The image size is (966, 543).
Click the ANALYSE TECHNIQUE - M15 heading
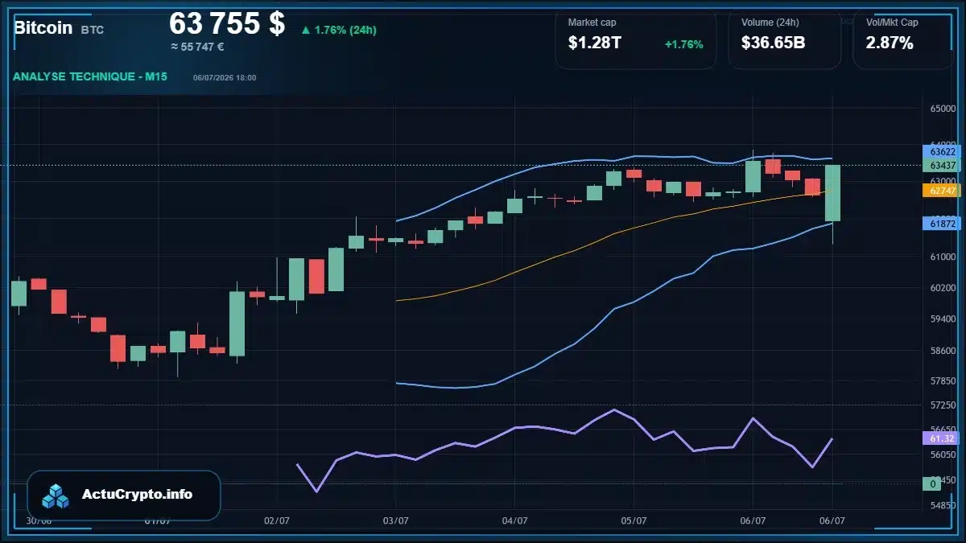point(90,76)
